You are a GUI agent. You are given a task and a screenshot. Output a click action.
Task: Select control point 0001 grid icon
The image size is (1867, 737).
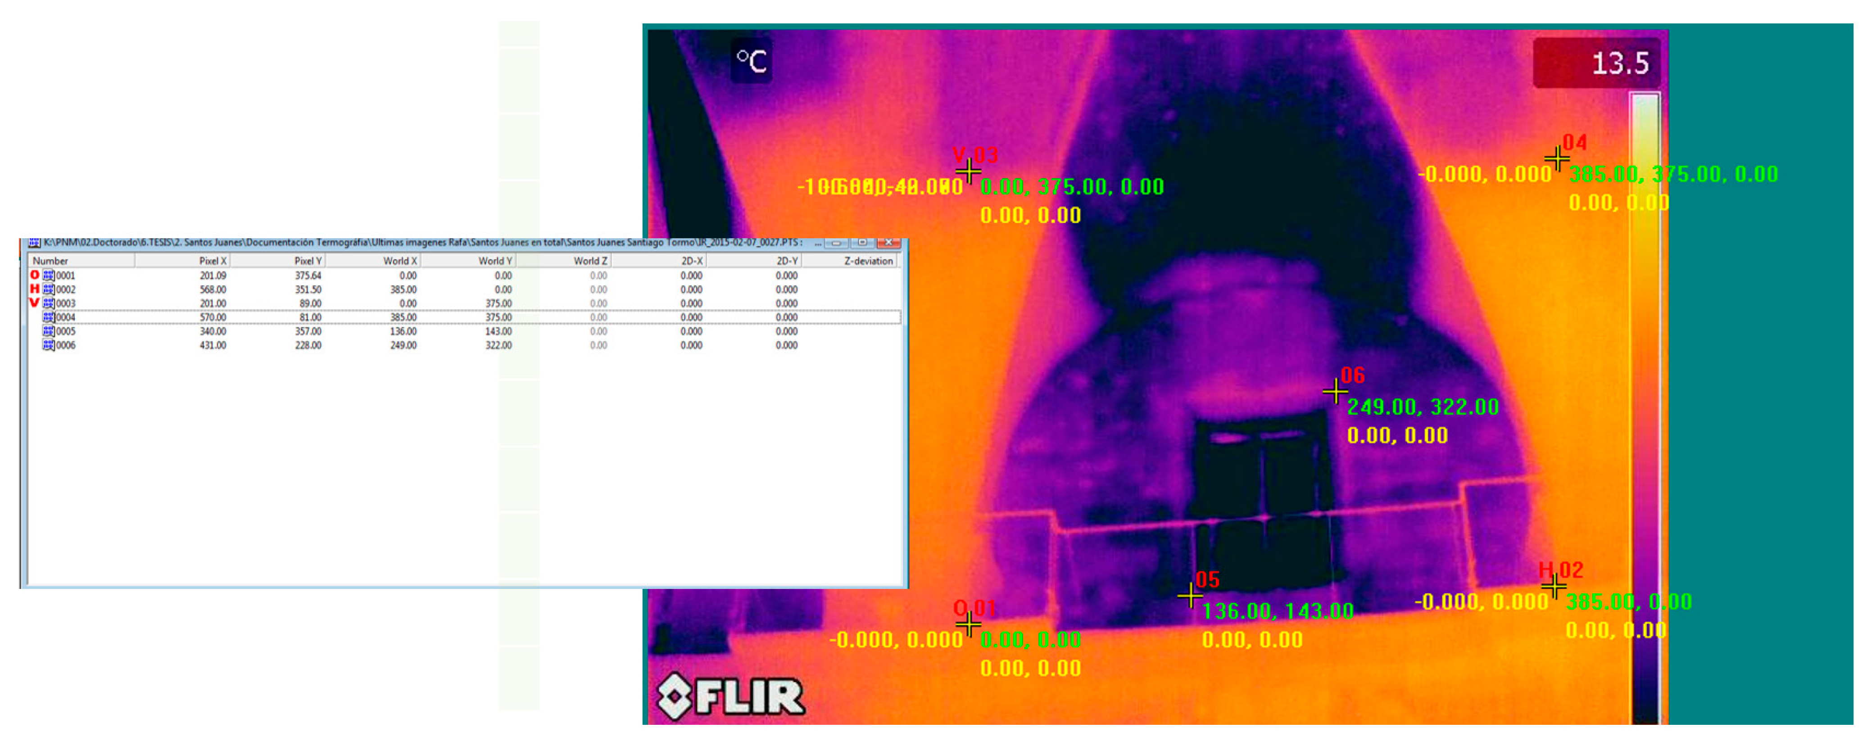pos(49,276)
